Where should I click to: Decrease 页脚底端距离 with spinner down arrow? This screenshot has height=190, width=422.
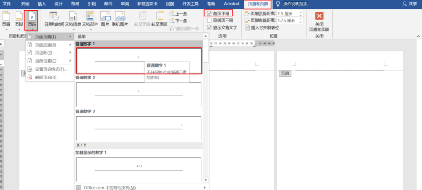tap(301, 22)
